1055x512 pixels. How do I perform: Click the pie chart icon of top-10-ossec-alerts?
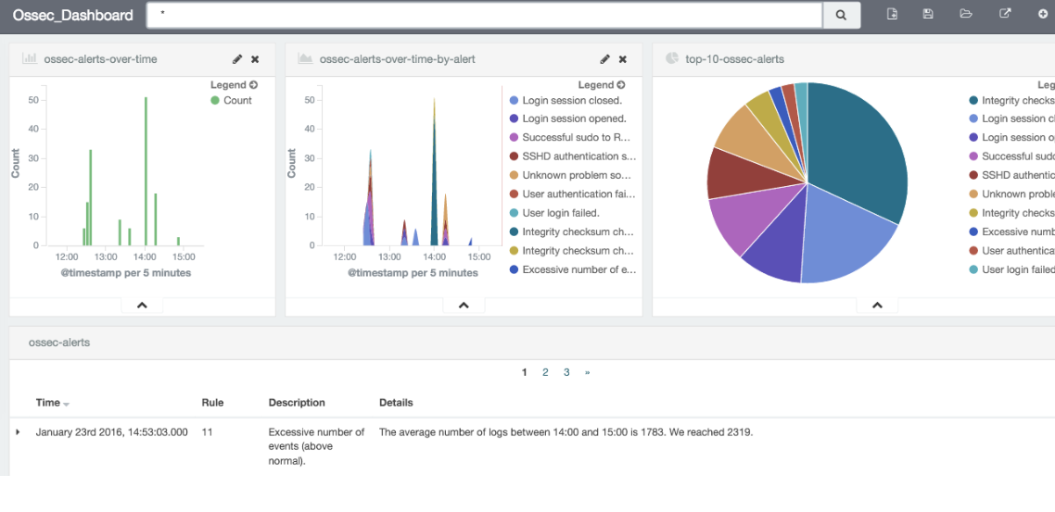point(671,58)
